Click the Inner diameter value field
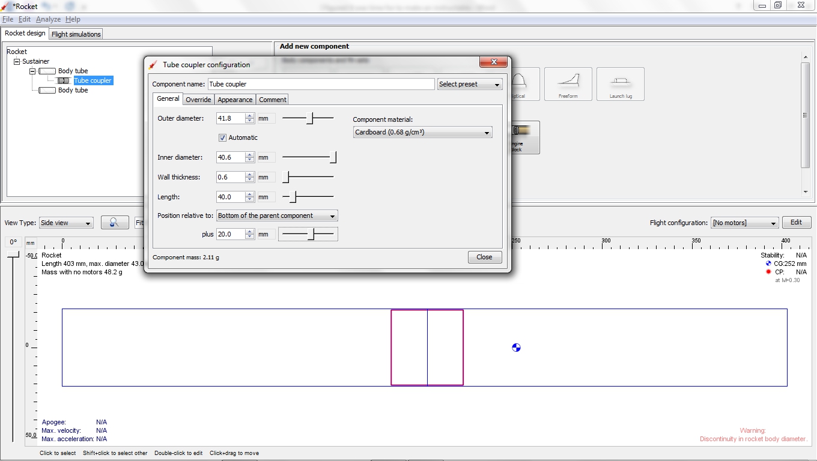 (231, 157)
